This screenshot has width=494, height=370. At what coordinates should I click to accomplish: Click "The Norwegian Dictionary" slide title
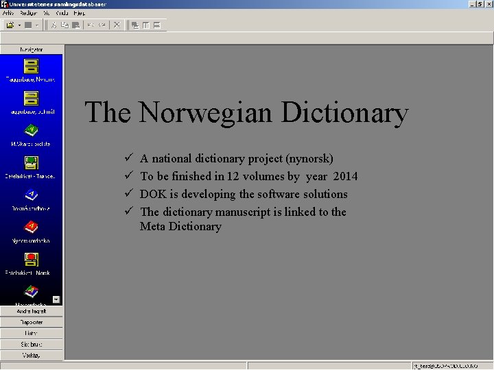point(246,112)
